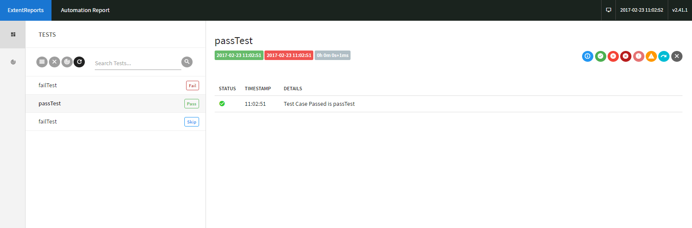Filter steps by green pass status
Viewport: 692px width, 228px height.
[x=601, y=56]
